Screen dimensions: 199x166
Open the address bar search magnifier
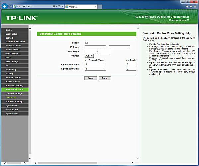(x=54, y=6)
